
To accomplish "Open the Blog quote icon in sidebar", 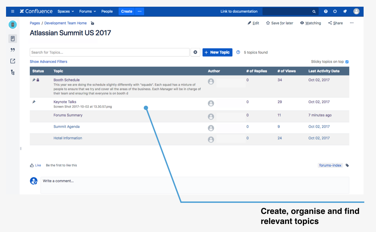I will click(x=13, y=50).
